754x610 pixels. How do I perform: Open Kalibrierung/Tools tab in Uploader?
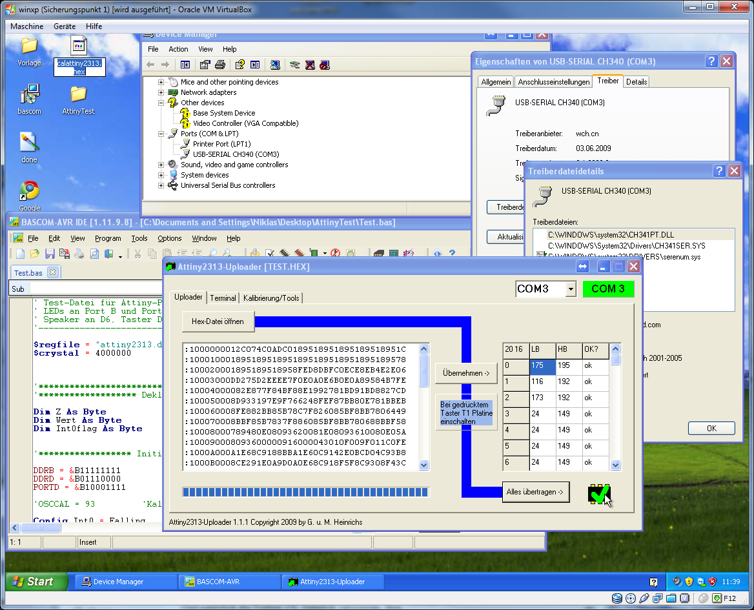click(271, 298)
